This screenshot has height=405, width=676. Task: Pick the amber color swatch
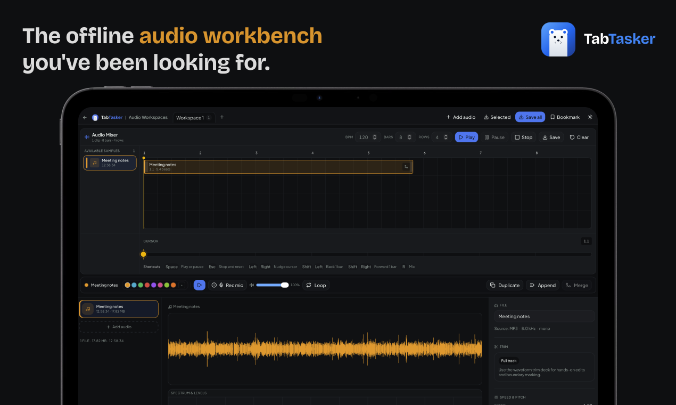tap(127, 285)
